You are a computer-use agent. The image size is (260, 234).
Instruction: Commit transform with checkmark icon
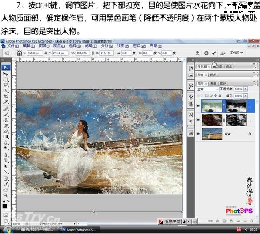214,53
